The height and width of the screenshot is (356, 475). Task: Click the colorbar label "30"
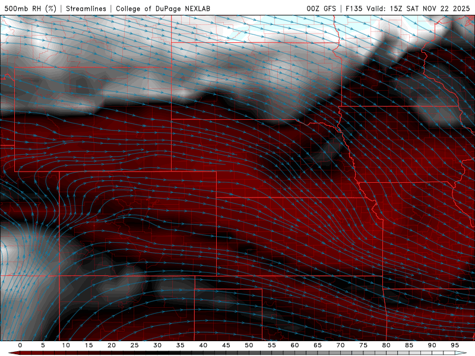(x=157, y=345)
